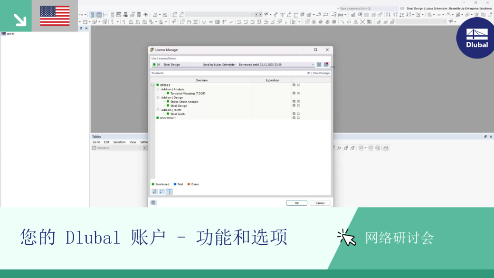
Task: Click the arrow next to Structure dropdown
Action: coord(145,148)
